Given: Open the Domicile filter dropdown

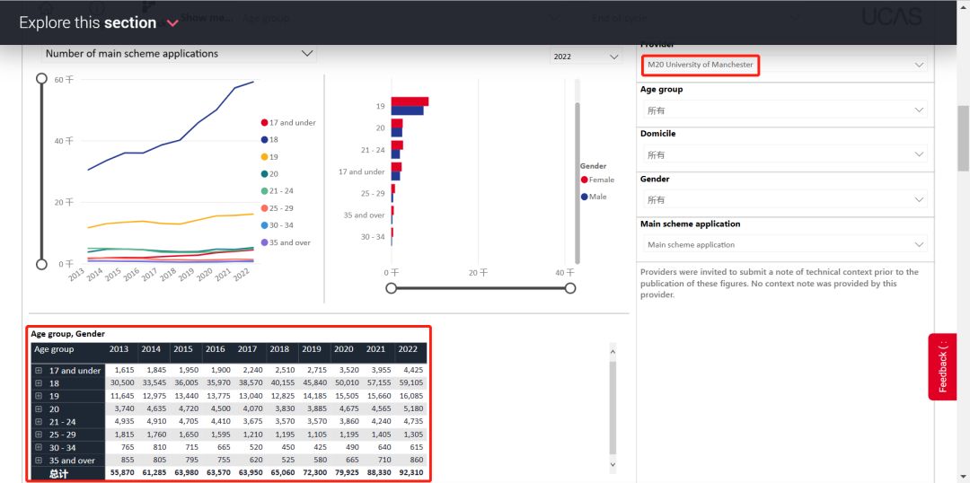Looking at the screenshot, I should click(x=784, y=154).
